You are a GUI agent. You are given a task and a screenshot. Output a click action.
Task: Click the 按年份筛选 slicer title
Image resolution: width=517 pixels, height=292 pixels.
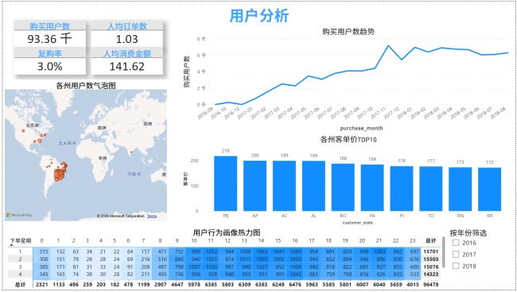pos(468,233)
